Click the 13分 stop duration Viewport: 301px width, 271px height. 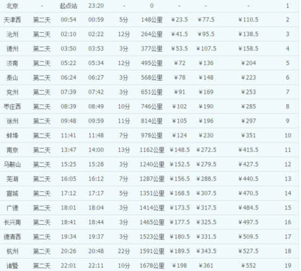point(124,150)
